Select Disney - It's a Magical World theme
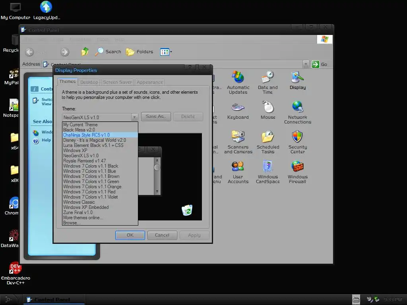Viewport: 407px width, 305px height. 100,140
